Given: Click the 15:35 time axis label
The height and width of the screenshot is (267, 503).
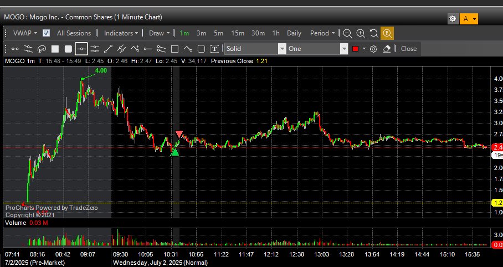Looking at the screenshot, I should [472, 254].
